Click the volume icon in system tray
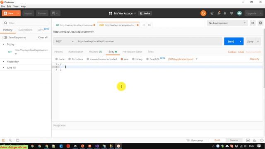This screenshot has width=265, height=149. pos(246,146)
